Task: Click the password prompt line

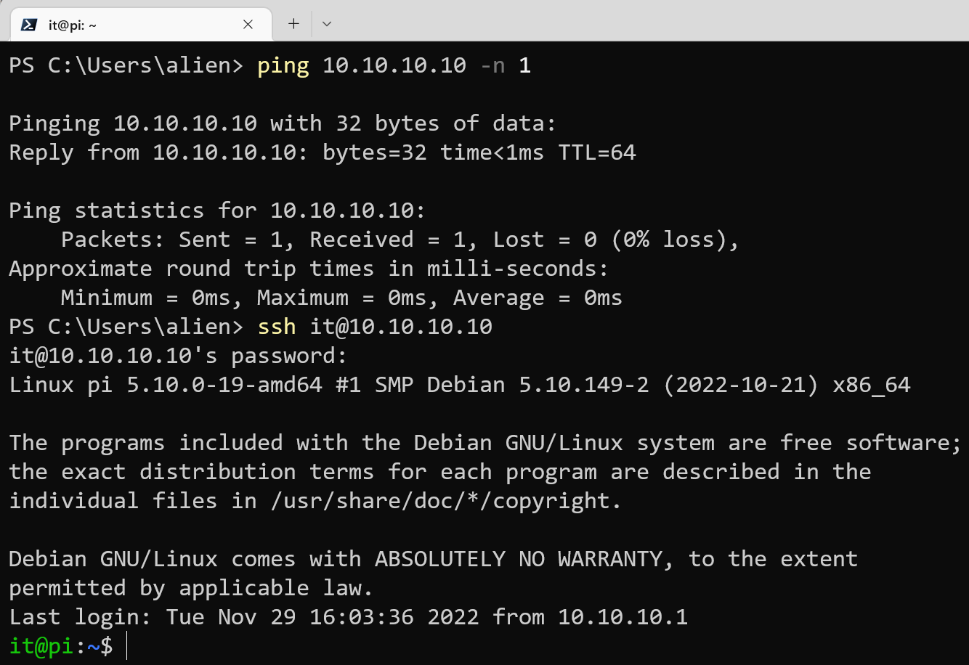Action: (x=178, y=356)
